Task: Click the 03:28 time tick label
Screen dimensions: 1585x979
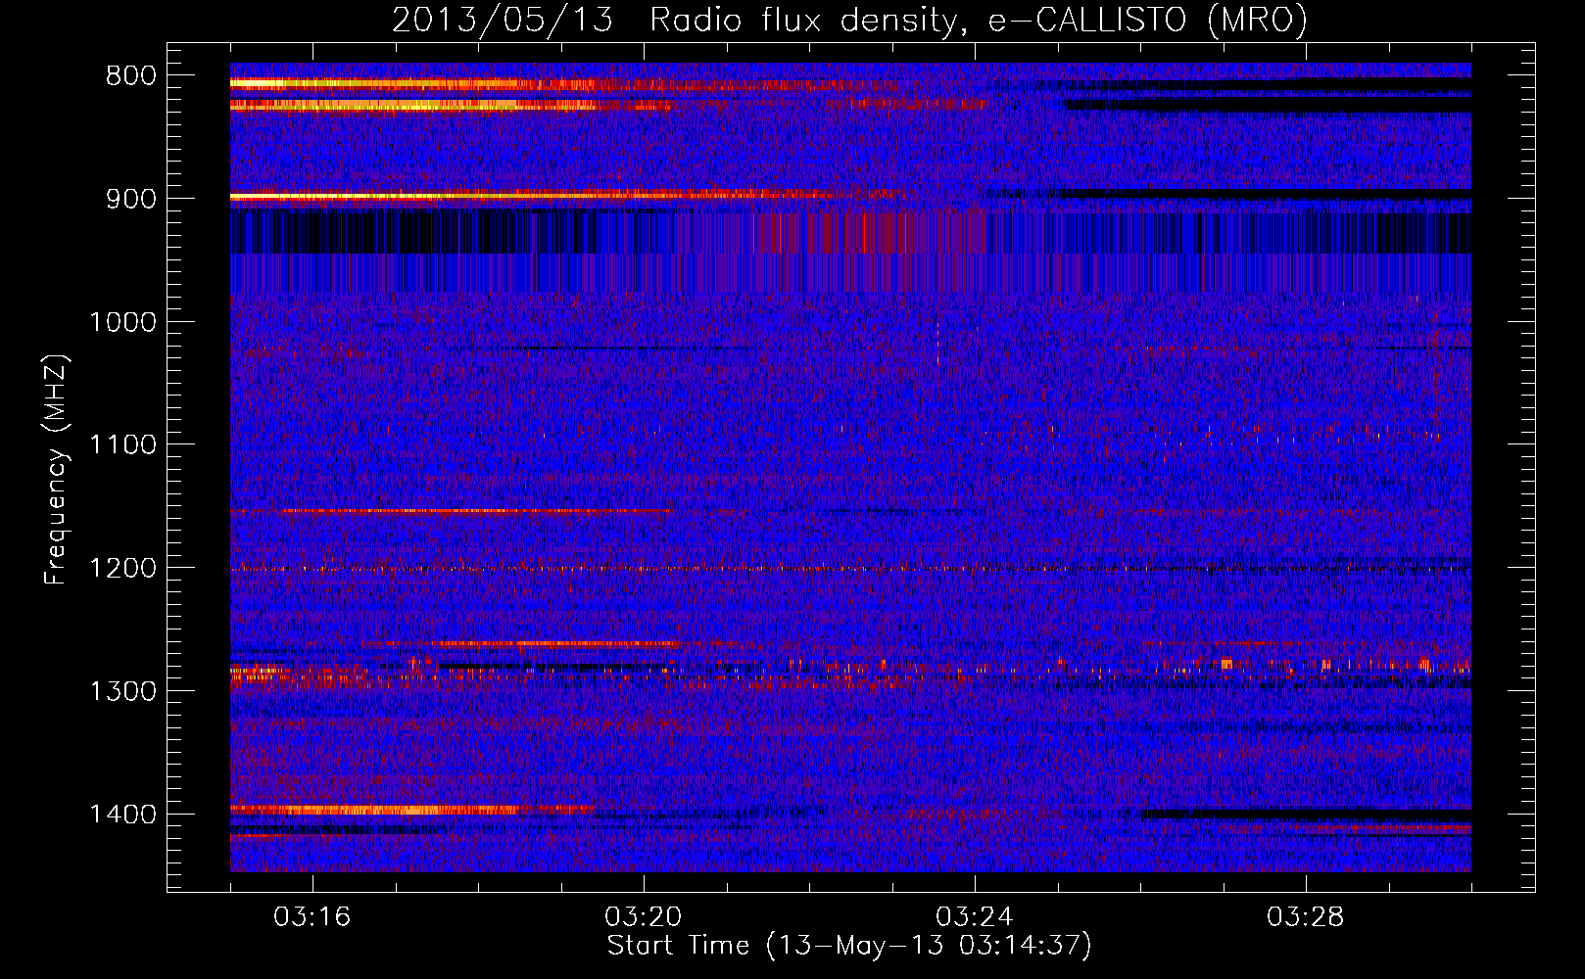Action: [1306, 917]
